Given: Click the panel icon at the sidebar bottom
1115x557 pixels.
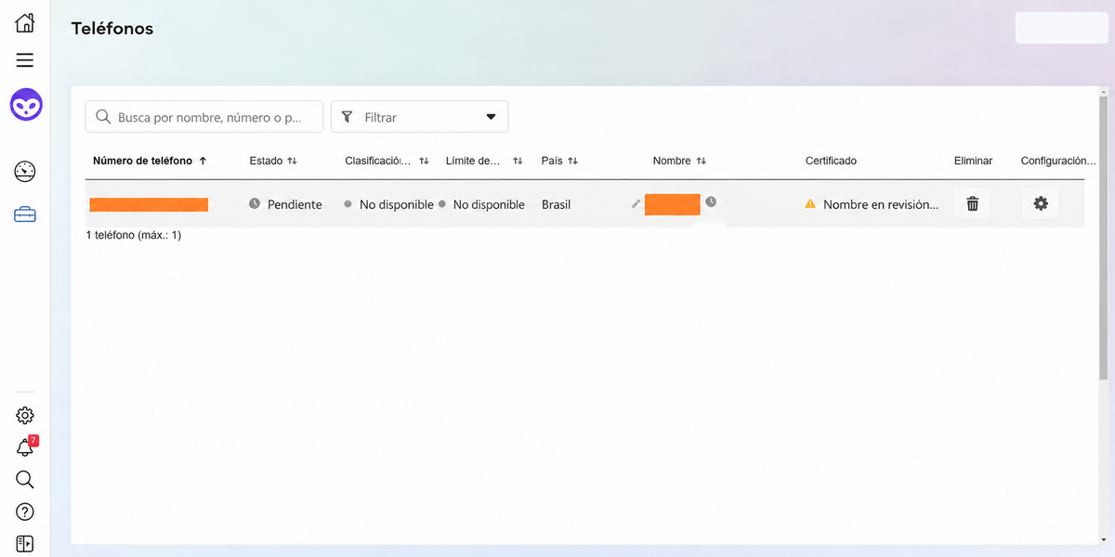Looking at the screenshot, I should point(25,544).
